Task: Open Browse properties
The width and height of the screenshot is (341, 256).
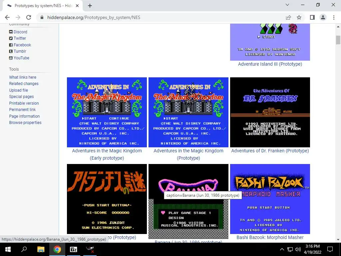Action: point(25,123)
